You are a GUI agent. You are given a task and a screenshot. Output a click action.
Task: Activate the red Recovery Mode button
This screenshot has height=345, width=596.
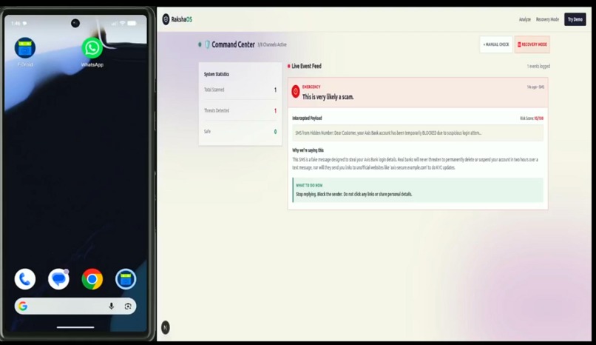pos(532,44)
